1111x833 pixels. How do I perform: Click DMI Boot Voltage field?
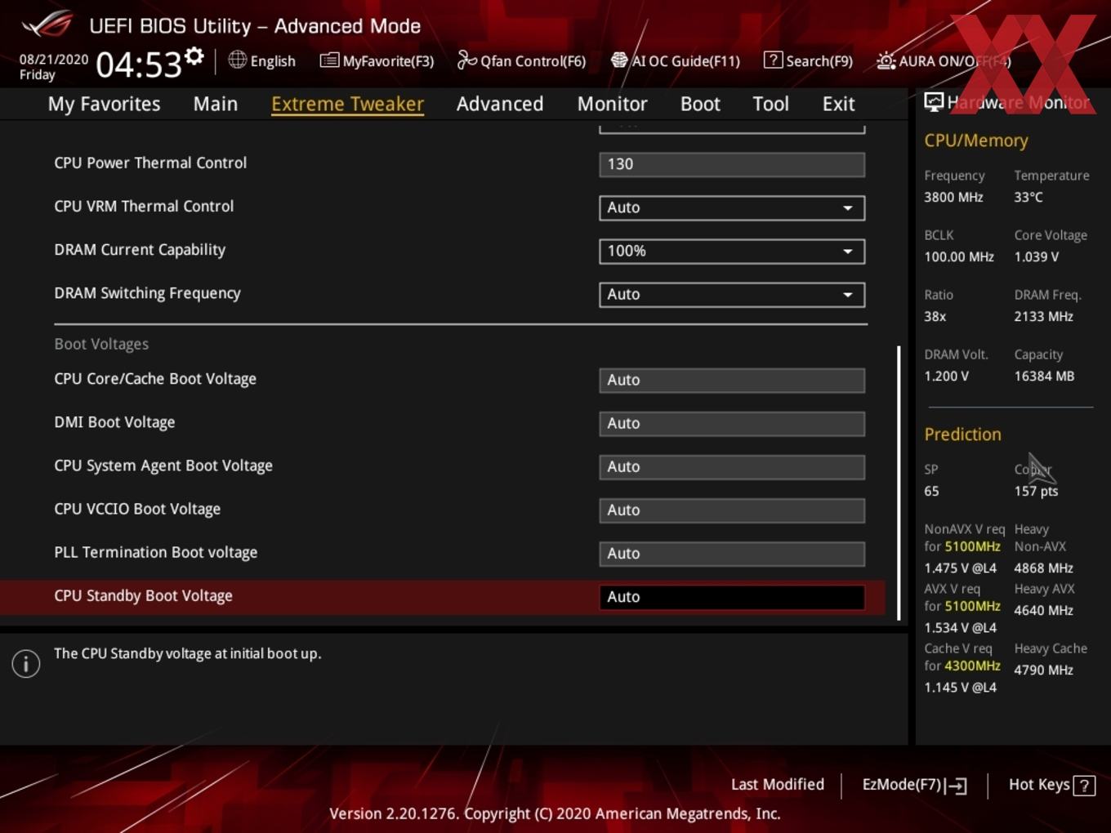(732, 423)
